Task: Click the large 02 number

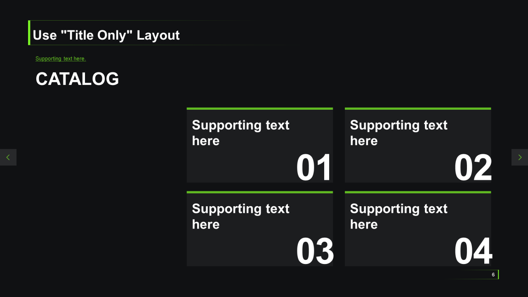Action: [473, 168]
